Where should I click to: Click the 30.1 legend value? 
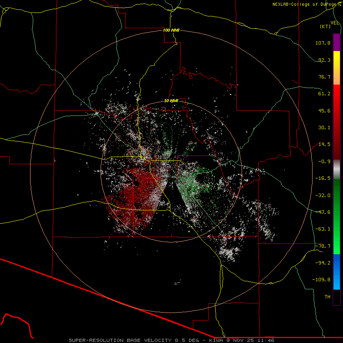coord(324,128)
